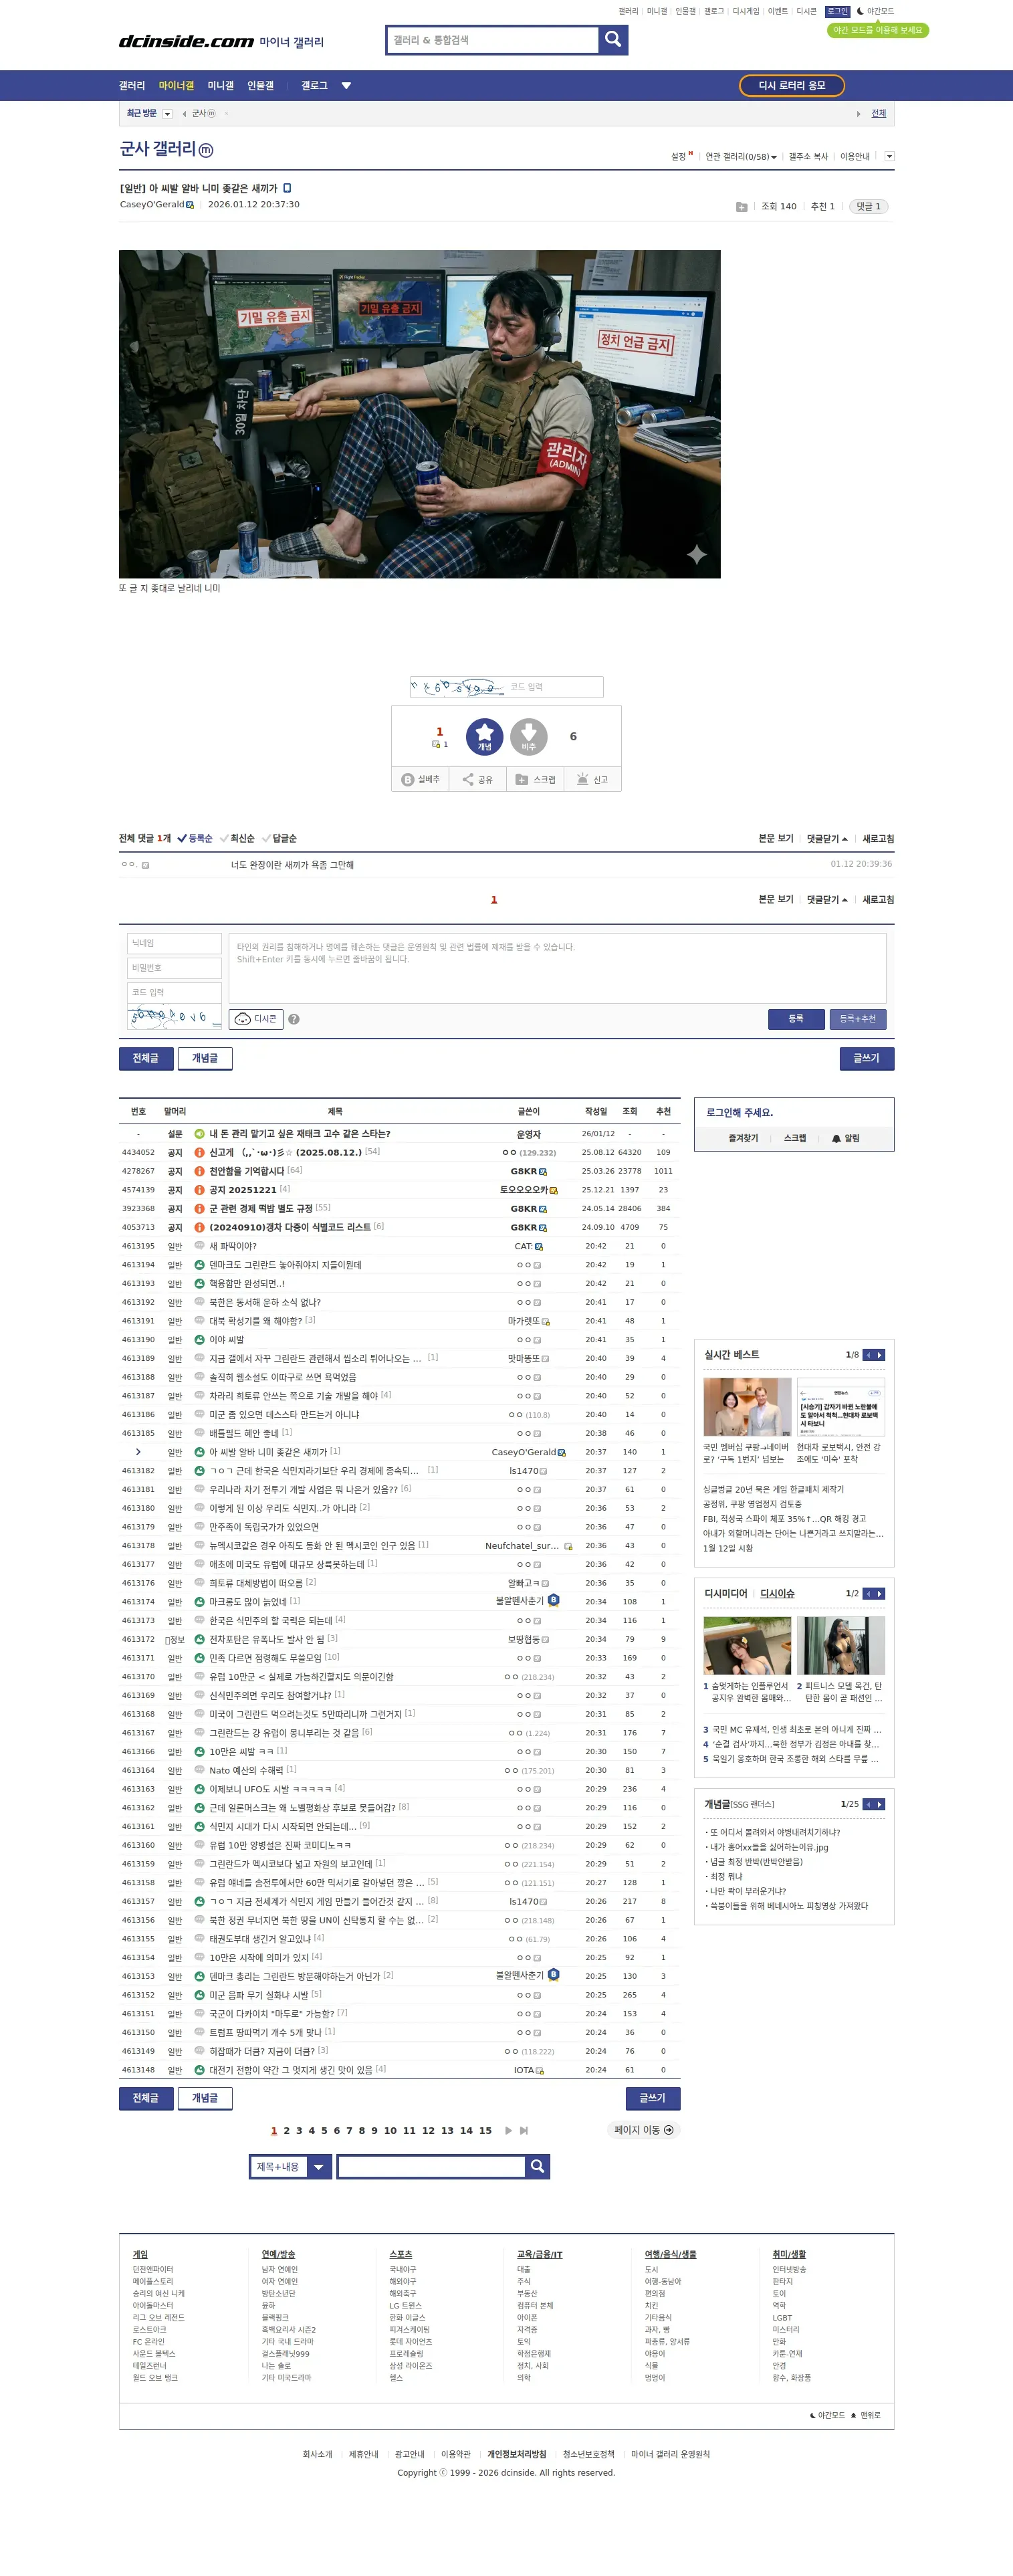Go to previous page of 실시간 베스트

[x=868, y=1355]
